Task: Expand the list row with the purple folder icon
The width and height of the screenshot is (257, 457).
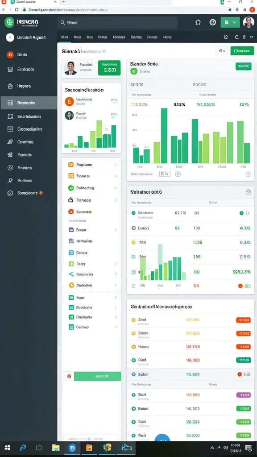Action: [91, 230]
